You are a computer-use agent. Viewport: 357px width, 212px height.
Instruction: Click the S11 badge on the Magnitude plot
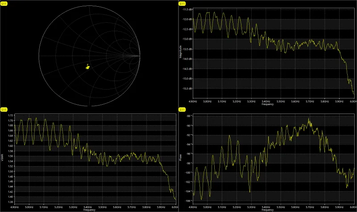(x=182, y=4)
